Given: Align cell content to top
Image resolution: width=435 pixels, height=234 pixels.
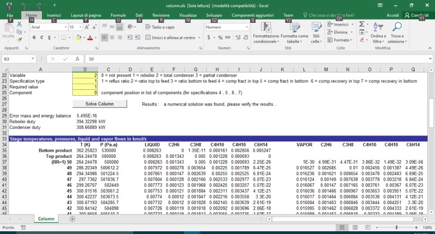Looking at the screenshot, I should coord(104,27).
